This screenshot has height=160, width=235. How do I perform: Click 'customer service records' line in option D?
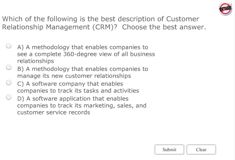click(x=53, y=113)
